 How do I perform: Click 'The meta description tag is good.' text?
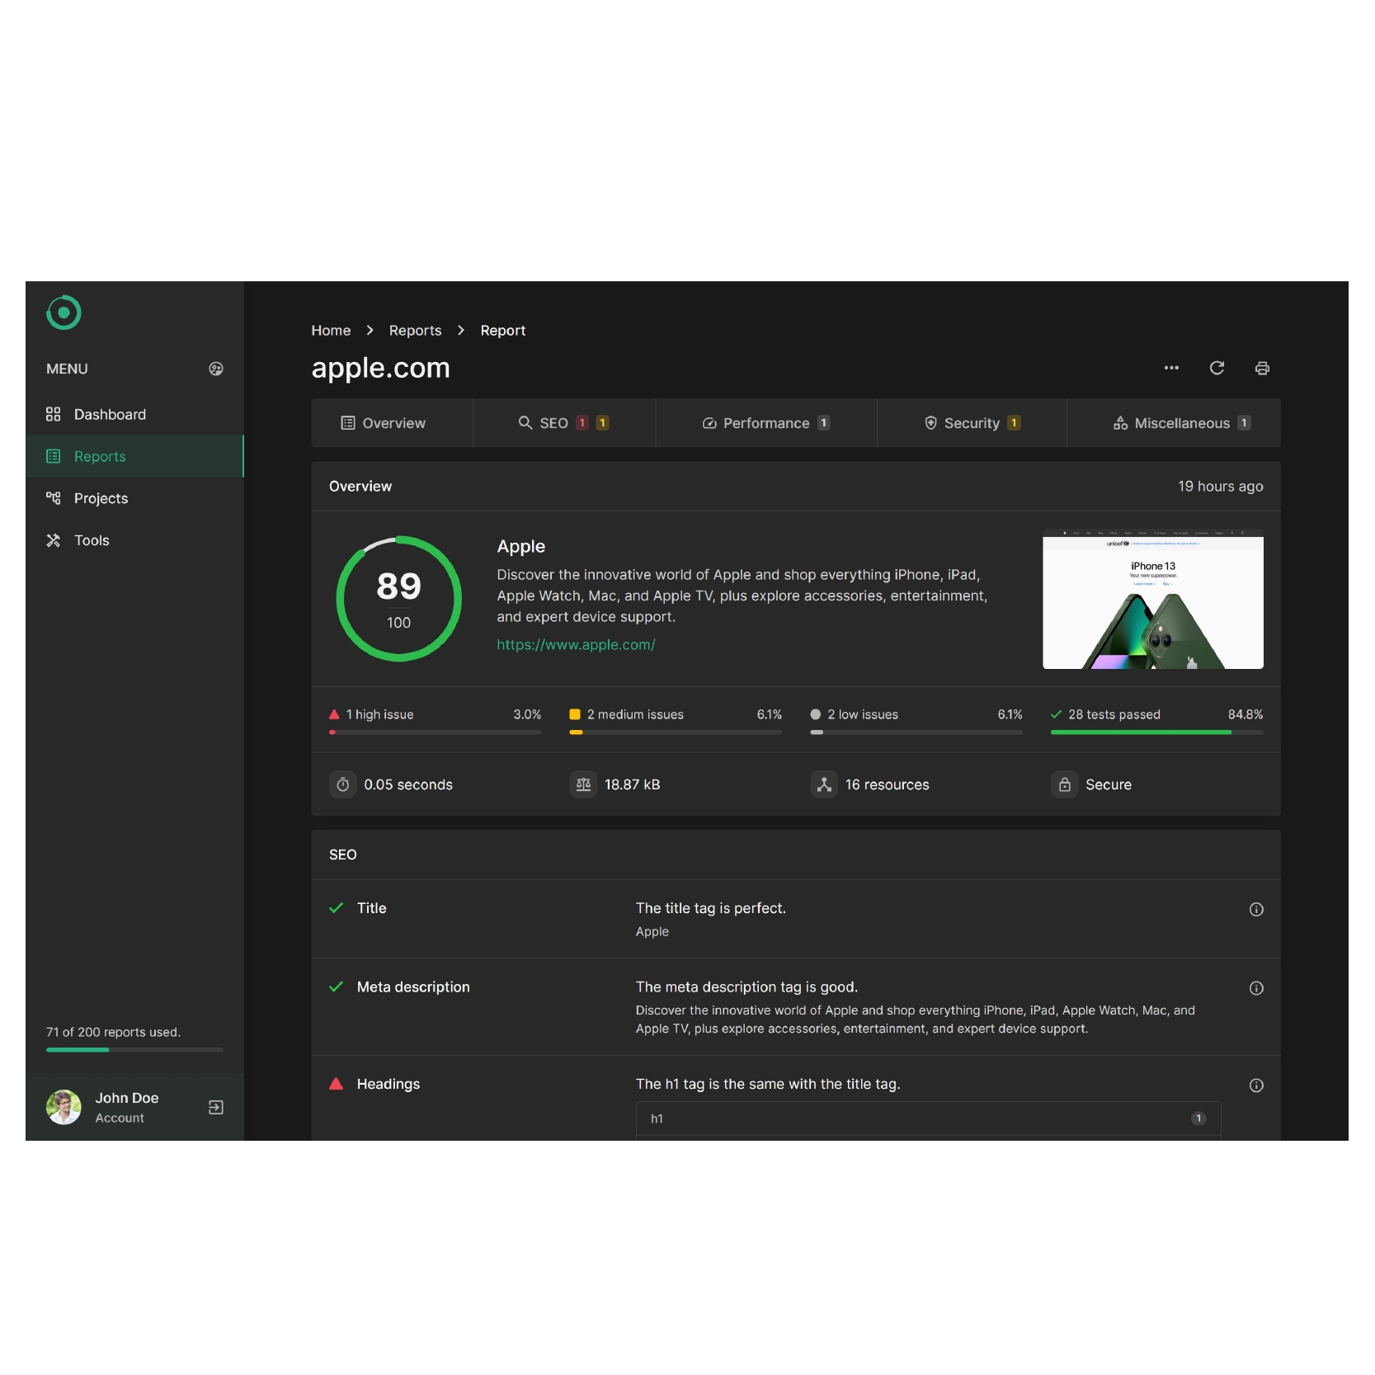(746, 987)
